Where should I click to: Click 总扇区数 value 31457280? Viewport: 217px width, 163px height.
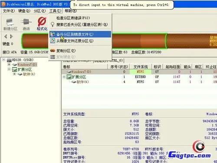[x=154, y=52]
